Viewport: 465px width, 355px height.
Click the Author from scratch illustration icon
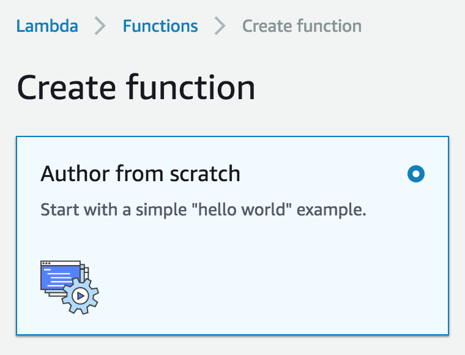69,287
